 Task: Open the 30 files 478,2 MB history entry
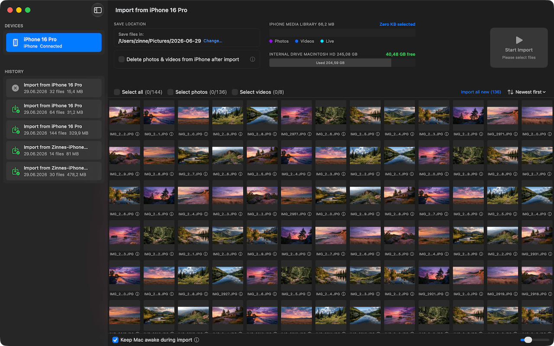(54, 171)
